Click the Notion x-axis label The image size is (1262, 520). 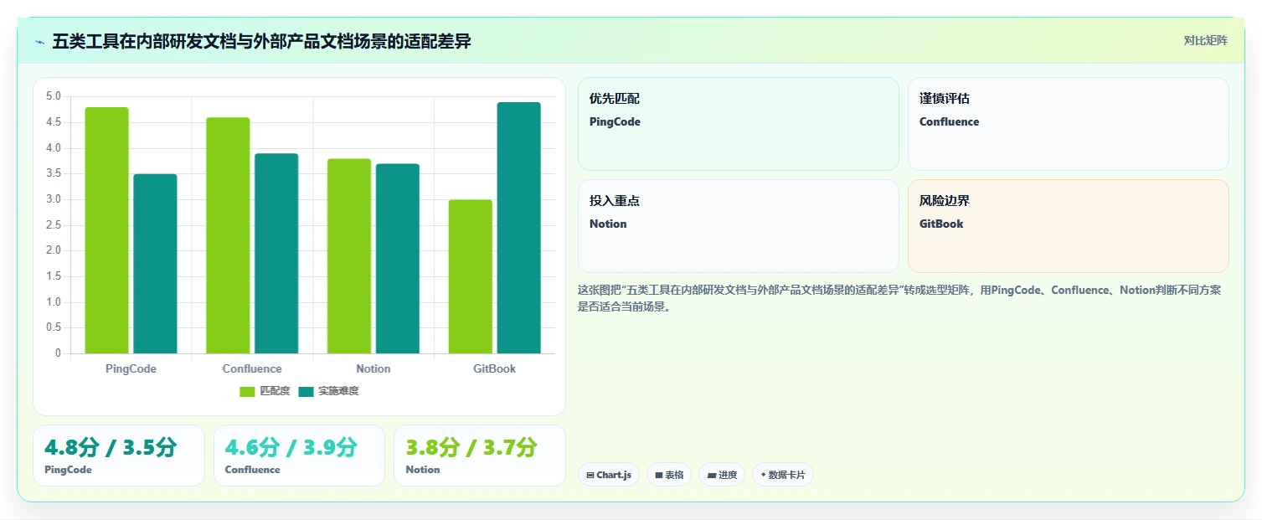point(373,368)
